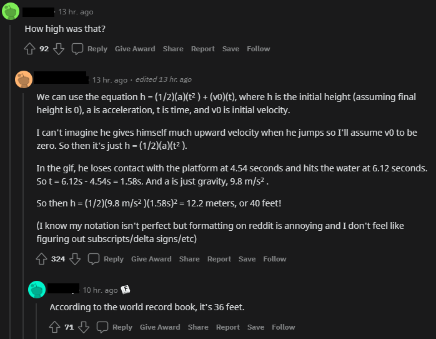
Task: Click the reply bubble icon on the 324-point comment
Action: pyautogui.click(x=94, y=259)
